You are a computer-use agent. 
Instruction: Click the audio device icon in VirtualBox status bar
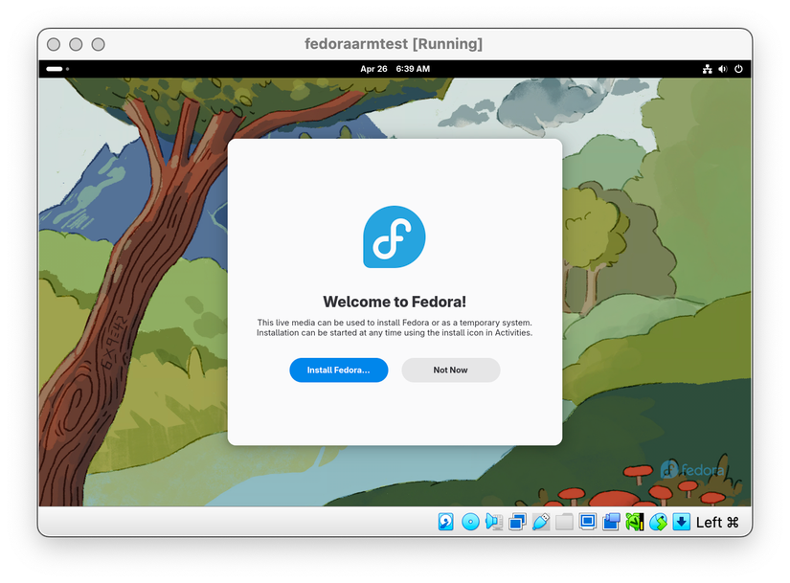493,522
